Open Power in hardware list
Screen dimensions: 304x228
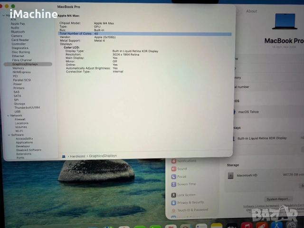click(x=18, y=84)
